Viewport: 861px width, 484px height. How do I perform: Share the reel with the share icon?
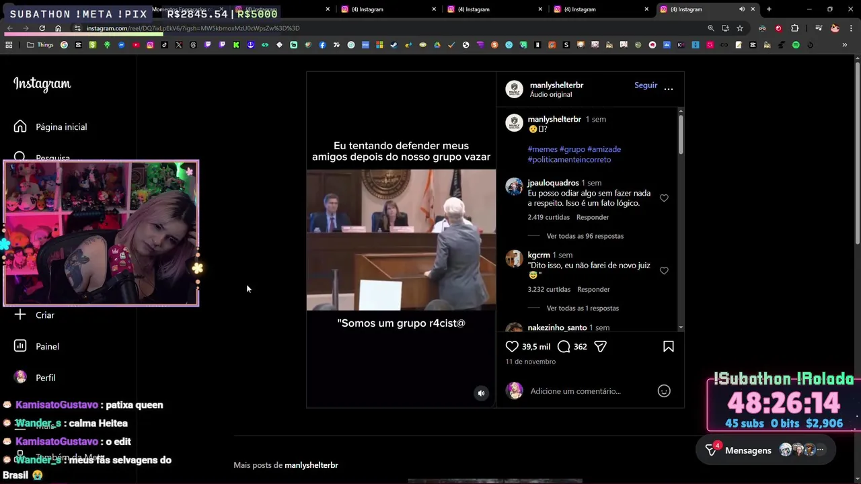point(601,346)
